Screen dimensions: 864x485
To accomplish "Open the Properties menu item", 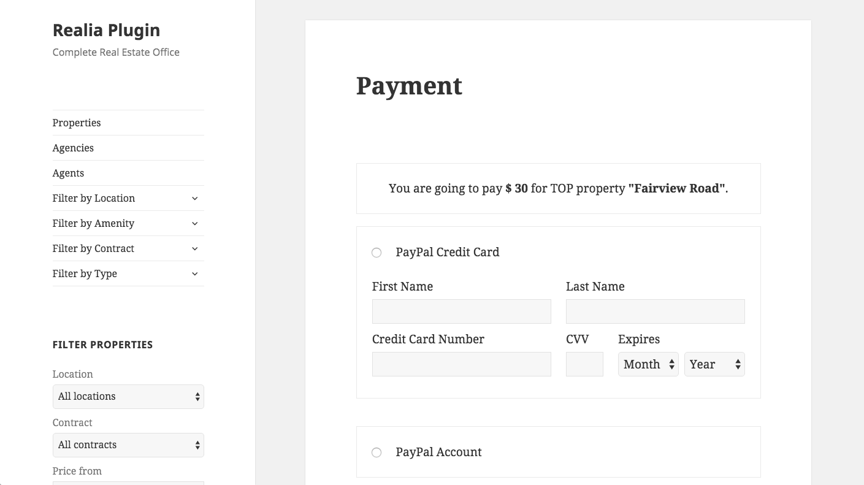I will (x=77, y=123).
